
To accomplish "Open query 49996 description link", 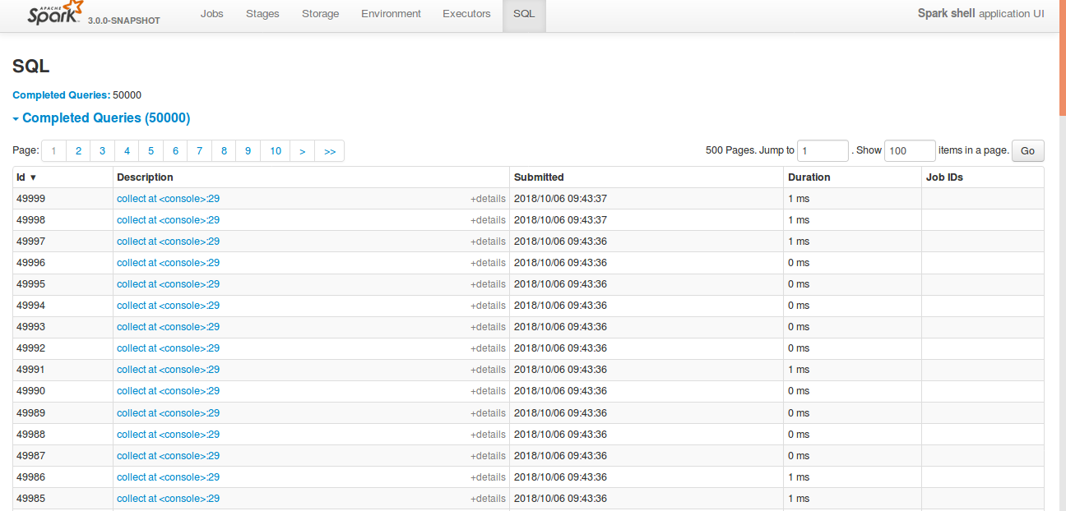I will pyautogui.click(x=168, y=263).
